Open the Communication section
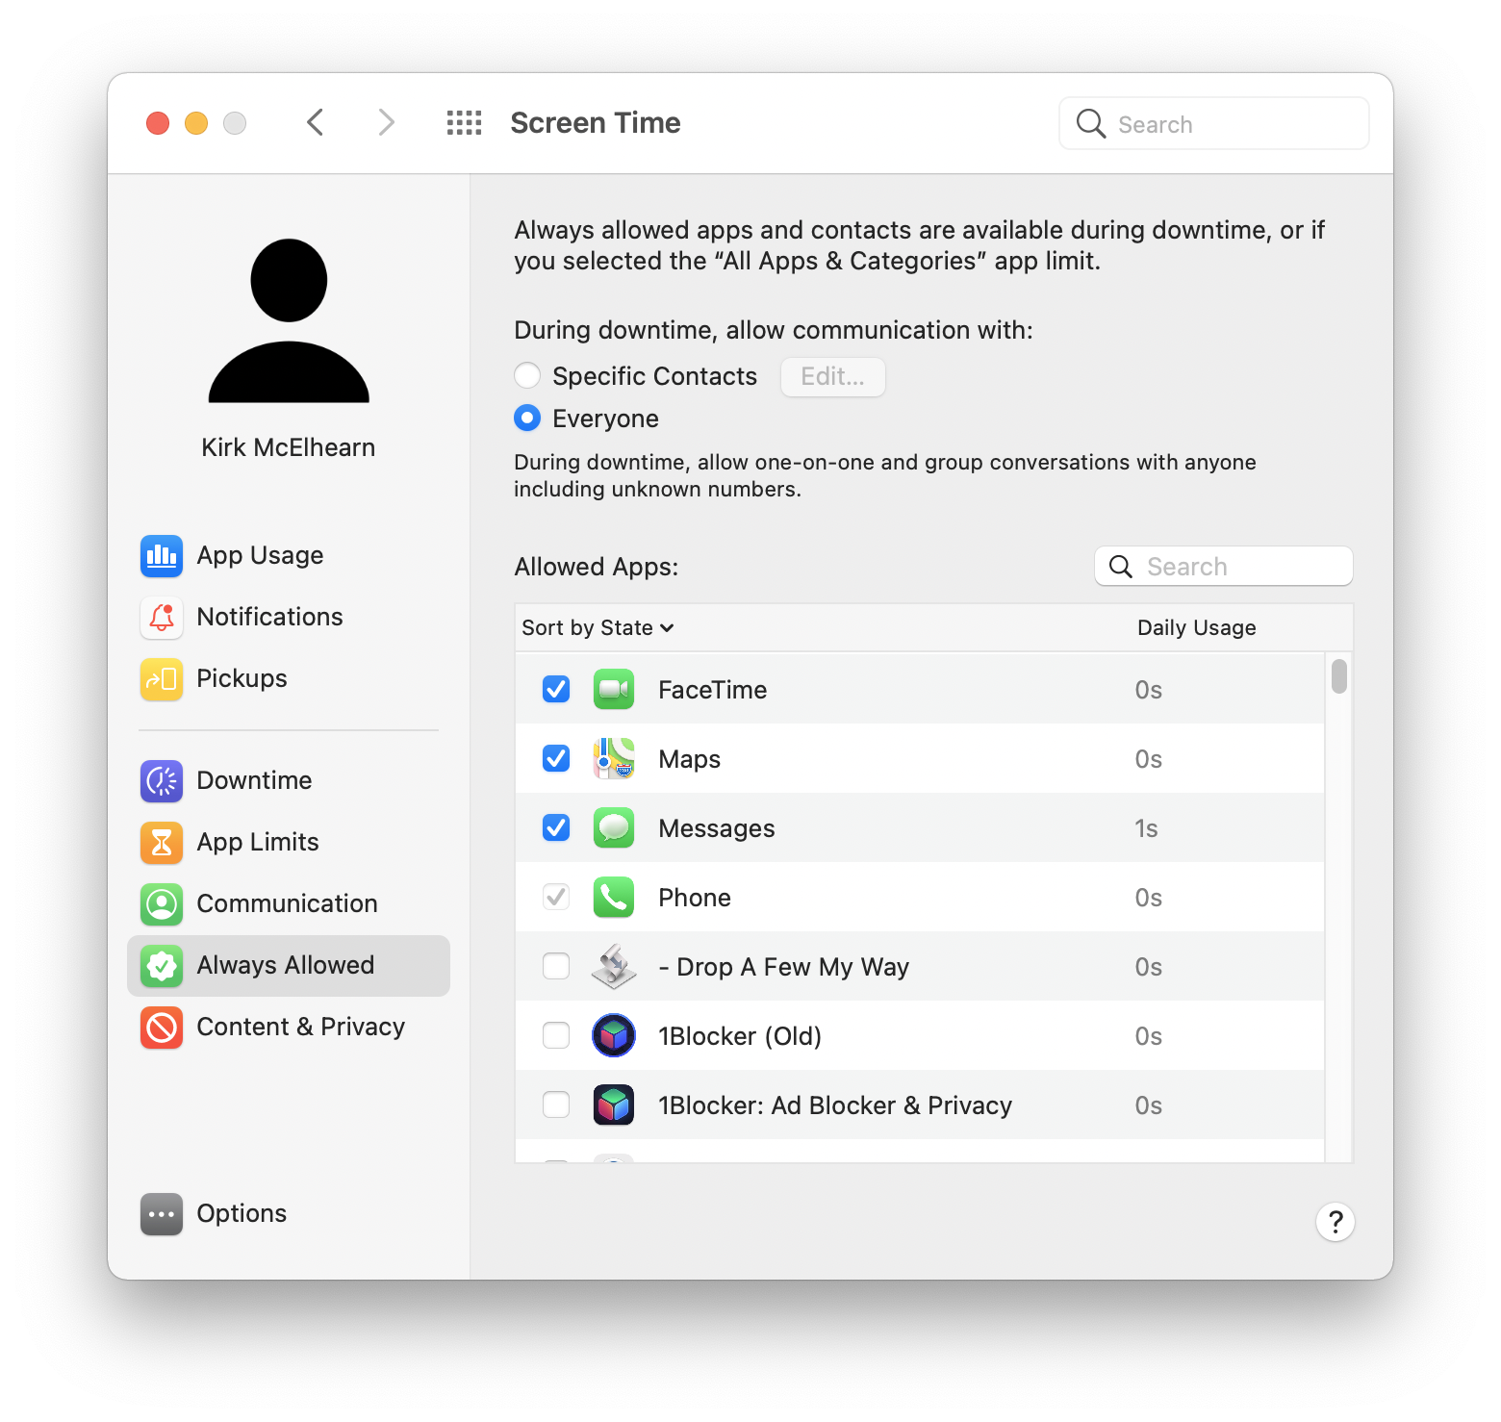 [289, 904]
